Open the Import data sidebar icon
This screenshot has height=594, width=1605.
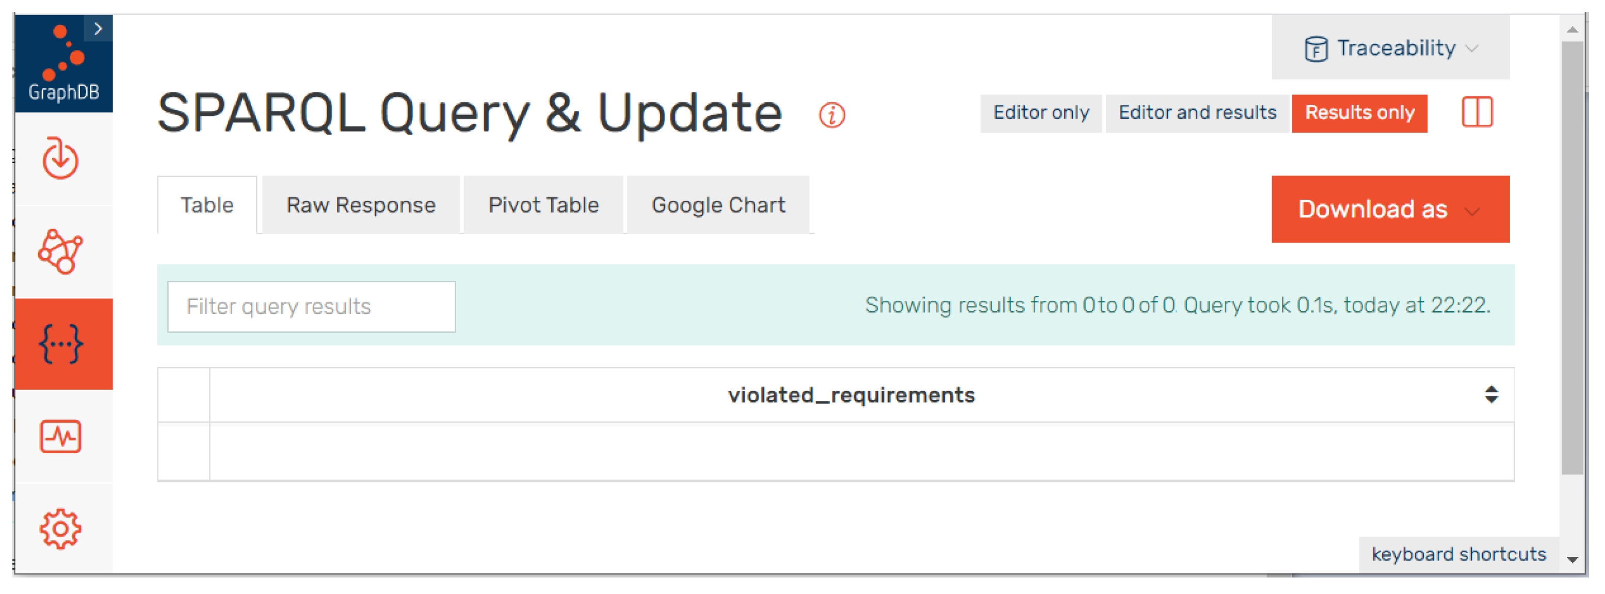(x=60, y=158)
